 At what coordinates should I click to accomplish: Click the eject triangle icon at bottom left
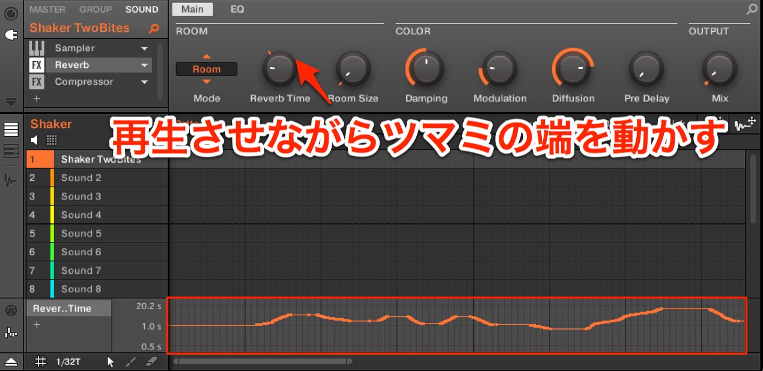pyautogui.click(x=11, y=361)
